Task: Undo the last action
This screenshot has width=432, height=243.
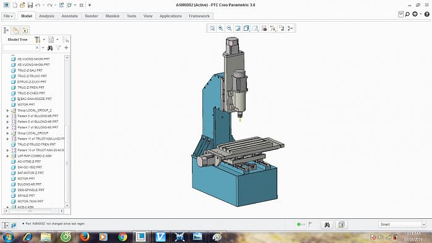Action: coord(38,5)
